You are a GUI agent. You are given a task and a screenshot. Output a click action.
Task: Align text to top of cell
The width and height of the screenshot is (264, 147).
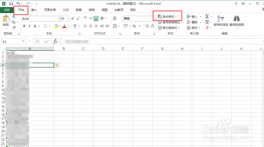coord(85,18)
